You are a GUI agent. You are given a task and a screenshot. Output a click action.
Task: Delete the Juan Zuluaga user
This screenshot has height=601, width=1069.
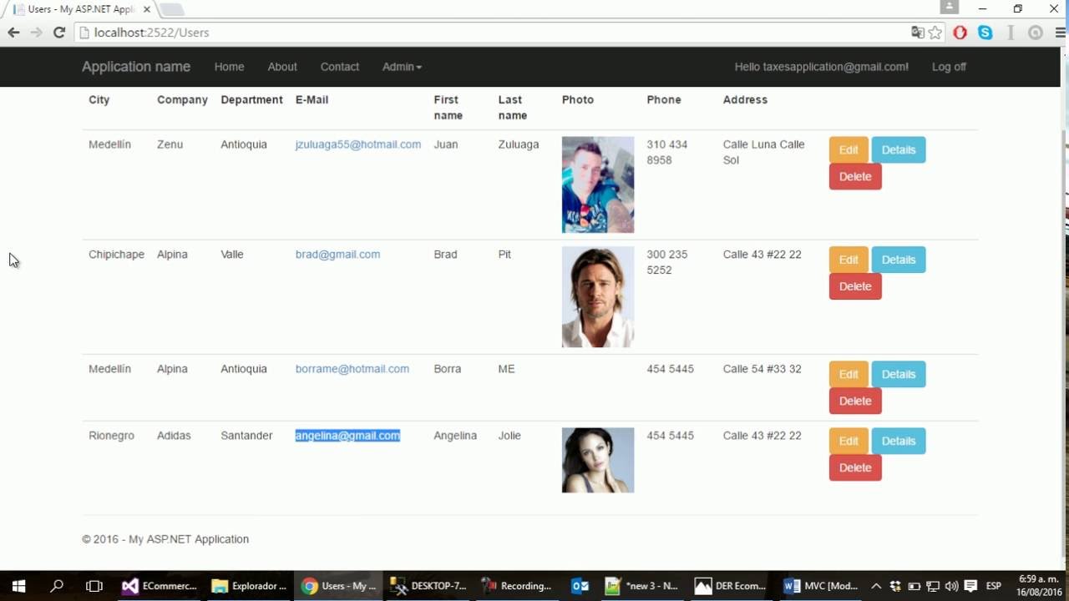tap(855, 177)
